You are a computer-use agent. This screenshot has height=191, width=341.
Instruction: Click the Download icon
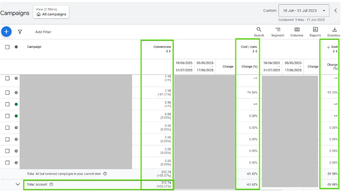click(x=334, y=29)
